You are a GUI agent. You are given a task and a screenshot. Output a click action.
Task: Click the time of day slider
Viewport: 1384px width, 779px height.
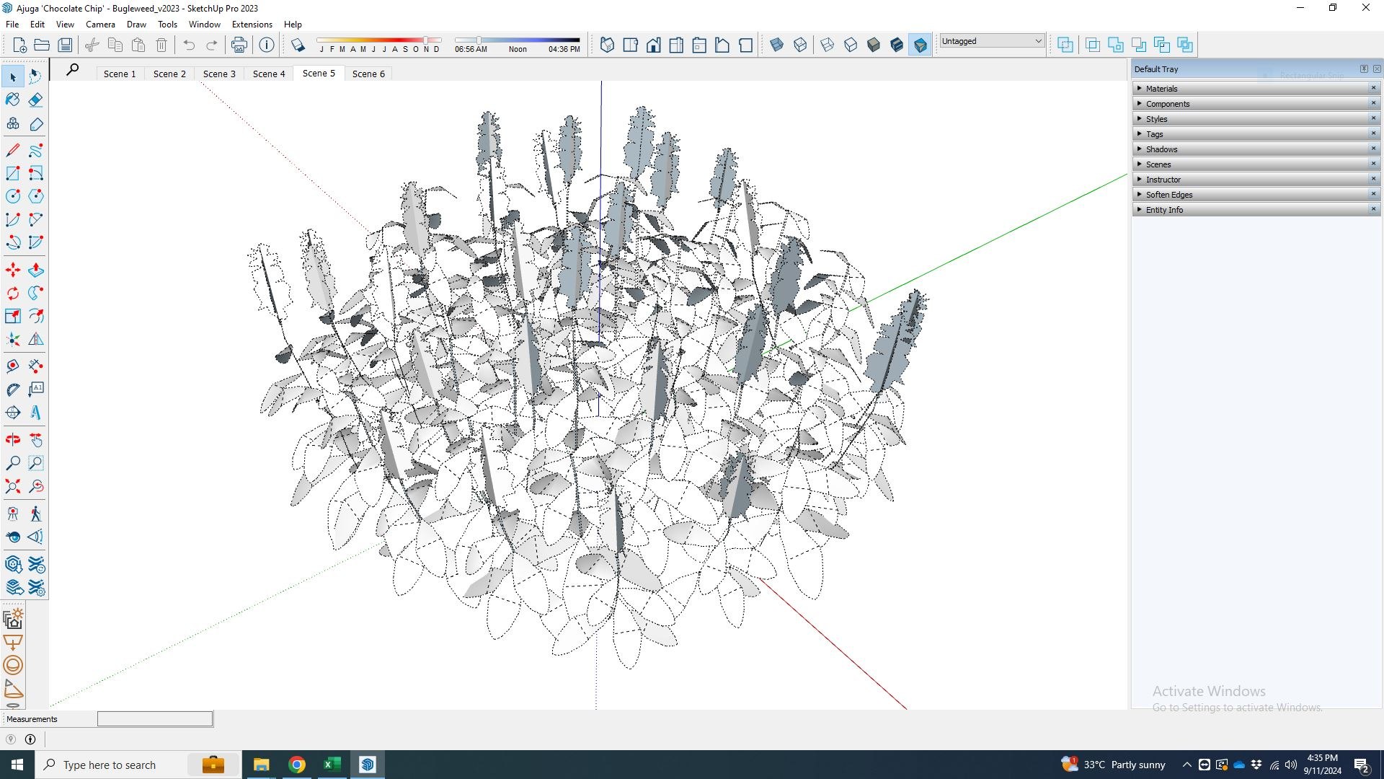pos(517,40)
